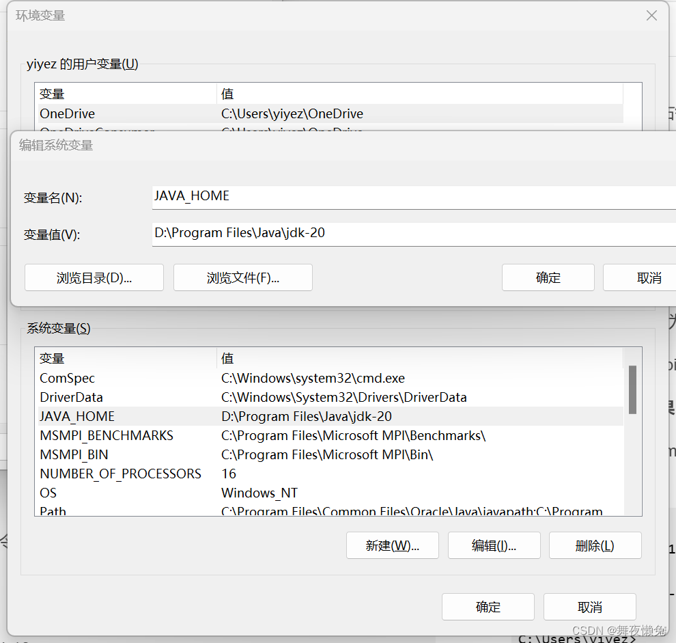Click 删除(L) under system variables
The width and height of the screenshot is (676, 643).
click(595, 545)
